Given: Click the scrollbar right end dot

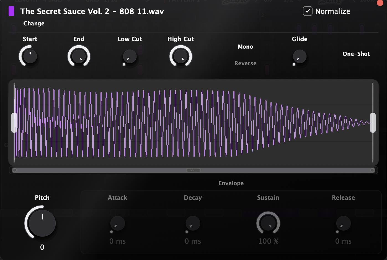Looking at the screenshot, I should [x=372, y=170].
